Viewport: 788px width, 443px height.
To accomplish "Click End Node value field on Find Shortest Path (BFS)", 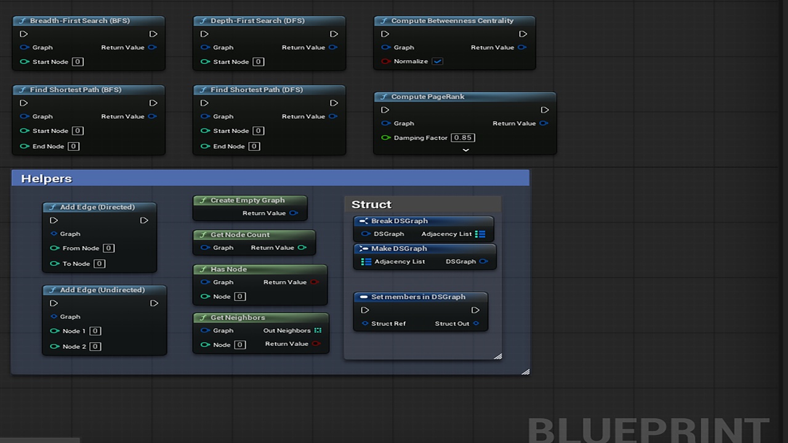I will [73, 146].
